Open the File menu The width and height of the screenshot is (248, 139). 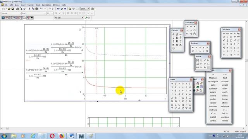(6, 5)
